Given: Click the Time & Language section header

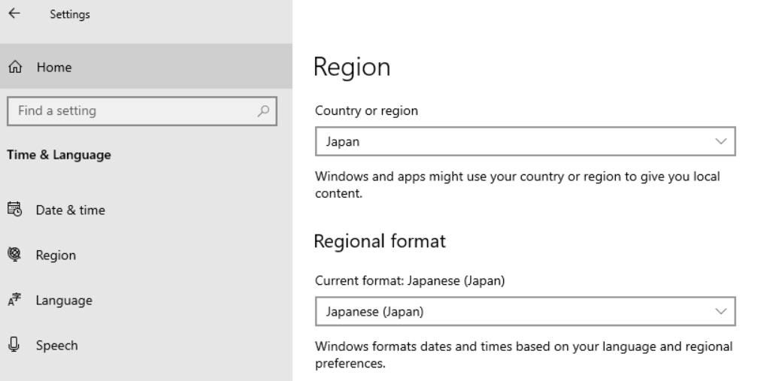Looking at the screenshot, I should tap(59, 156).
